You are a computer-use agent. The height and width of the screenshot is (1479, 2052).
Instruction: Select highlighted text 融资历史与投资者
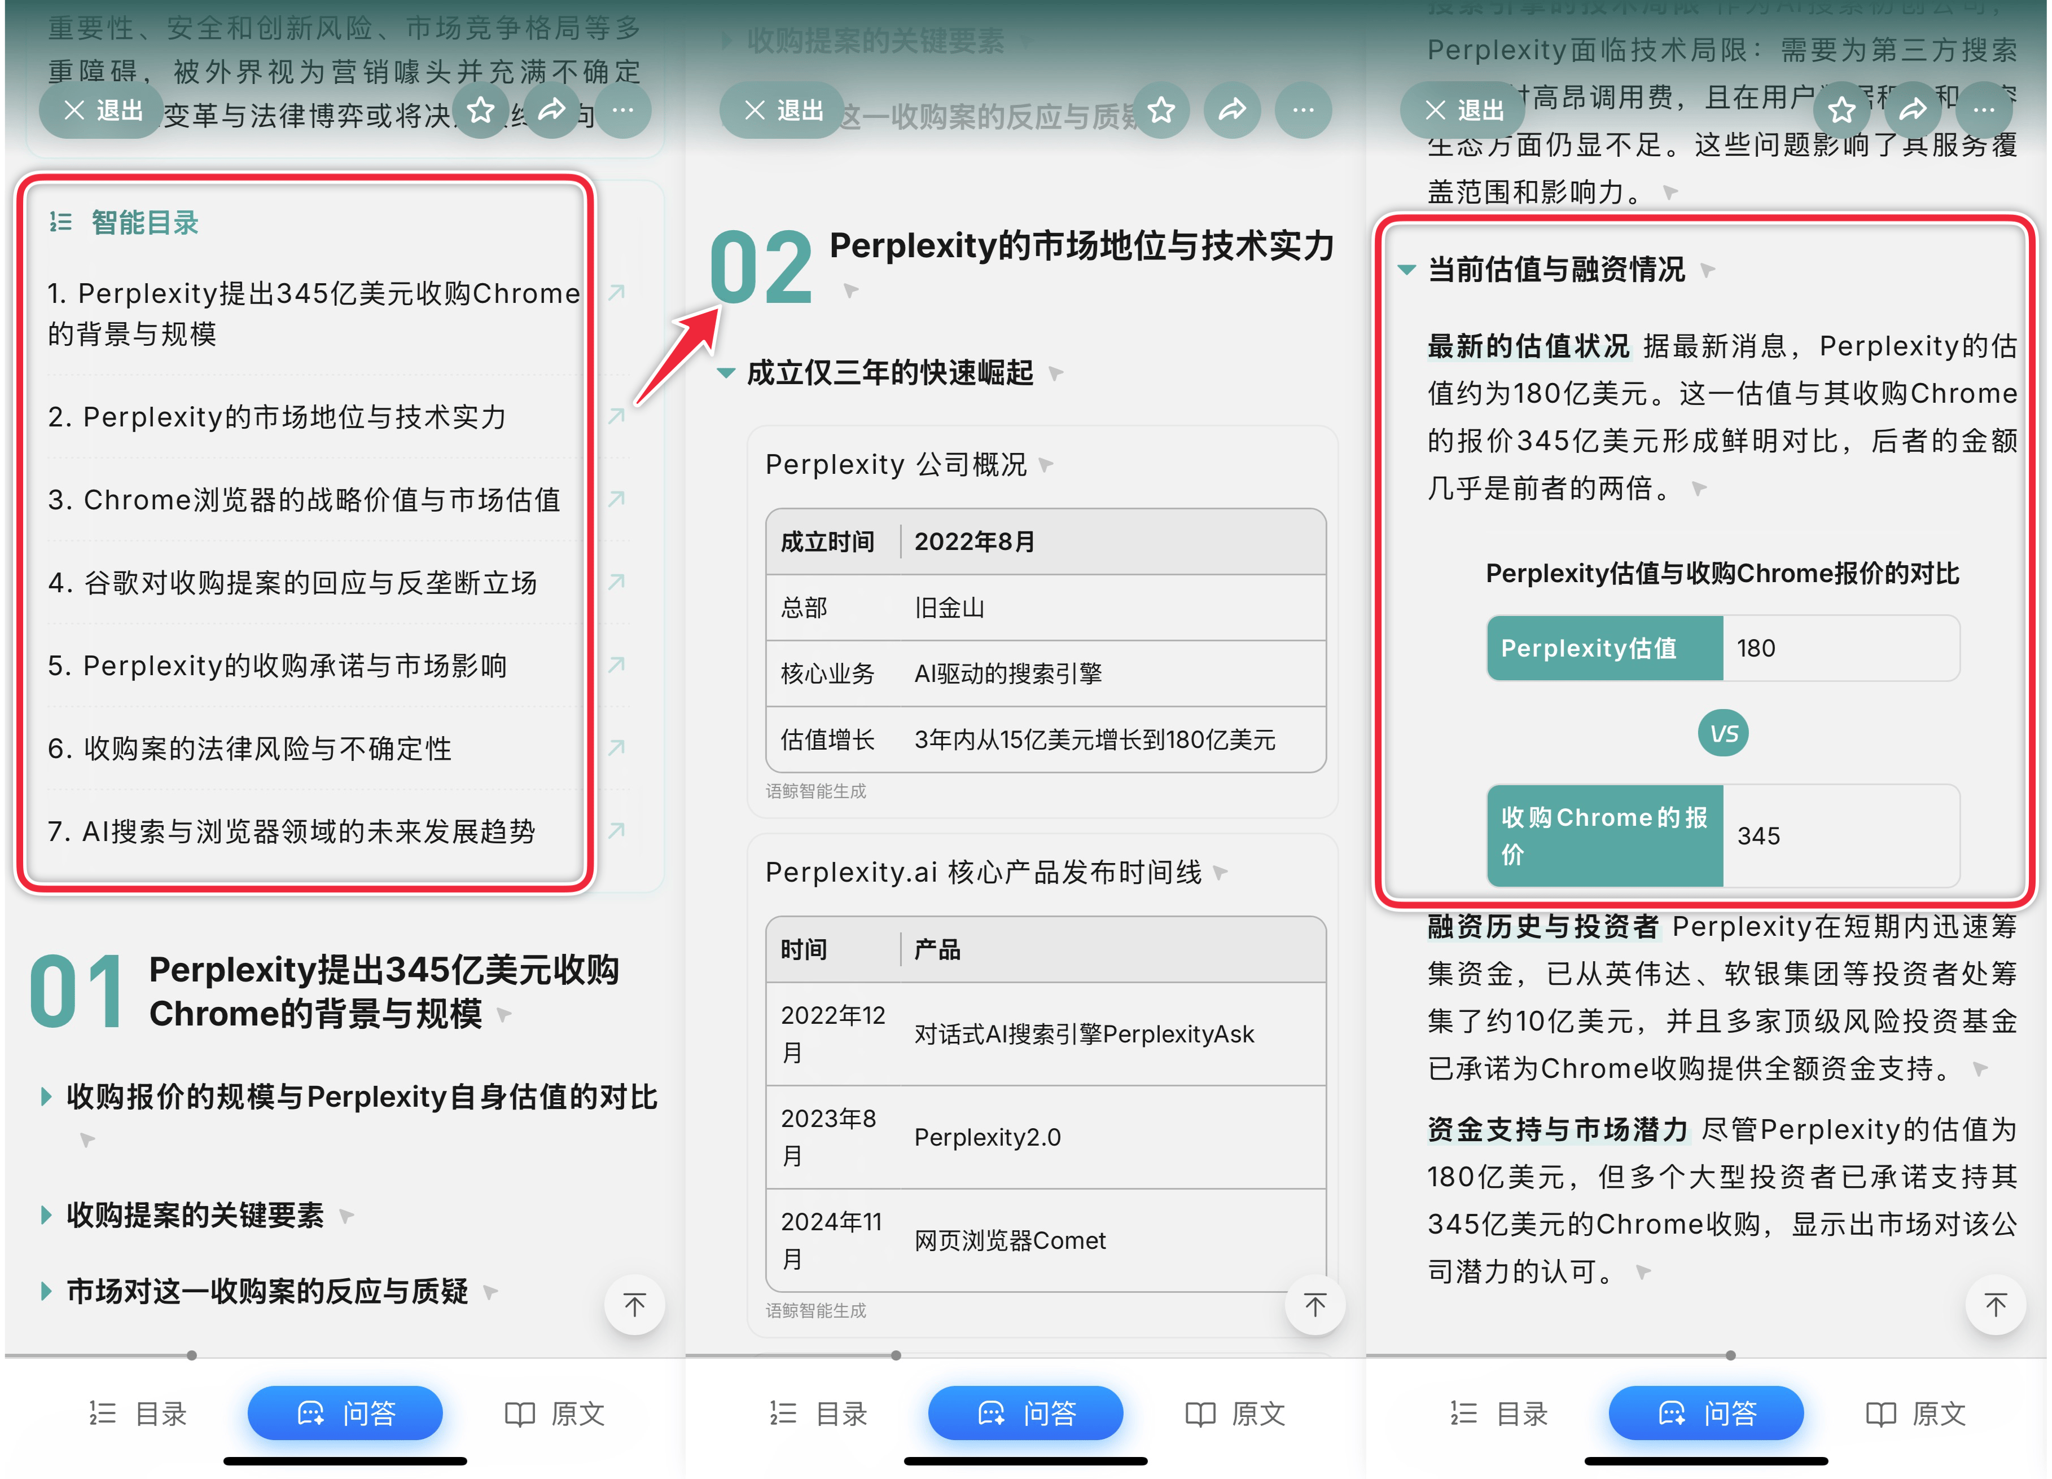click(1542, 927)
